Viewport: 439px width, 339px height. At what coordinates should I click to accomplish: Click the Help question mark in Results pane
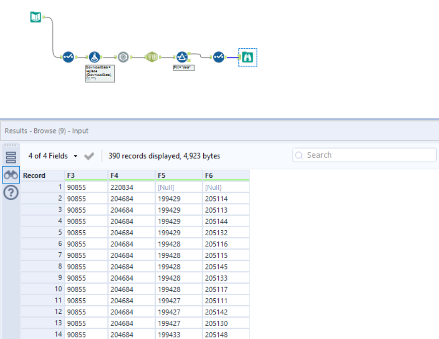(x=11, y=192)
